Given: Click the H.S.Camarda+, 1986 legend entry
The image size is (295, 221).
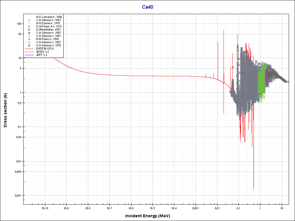Looking at the screenshot, I should point(49,17).
